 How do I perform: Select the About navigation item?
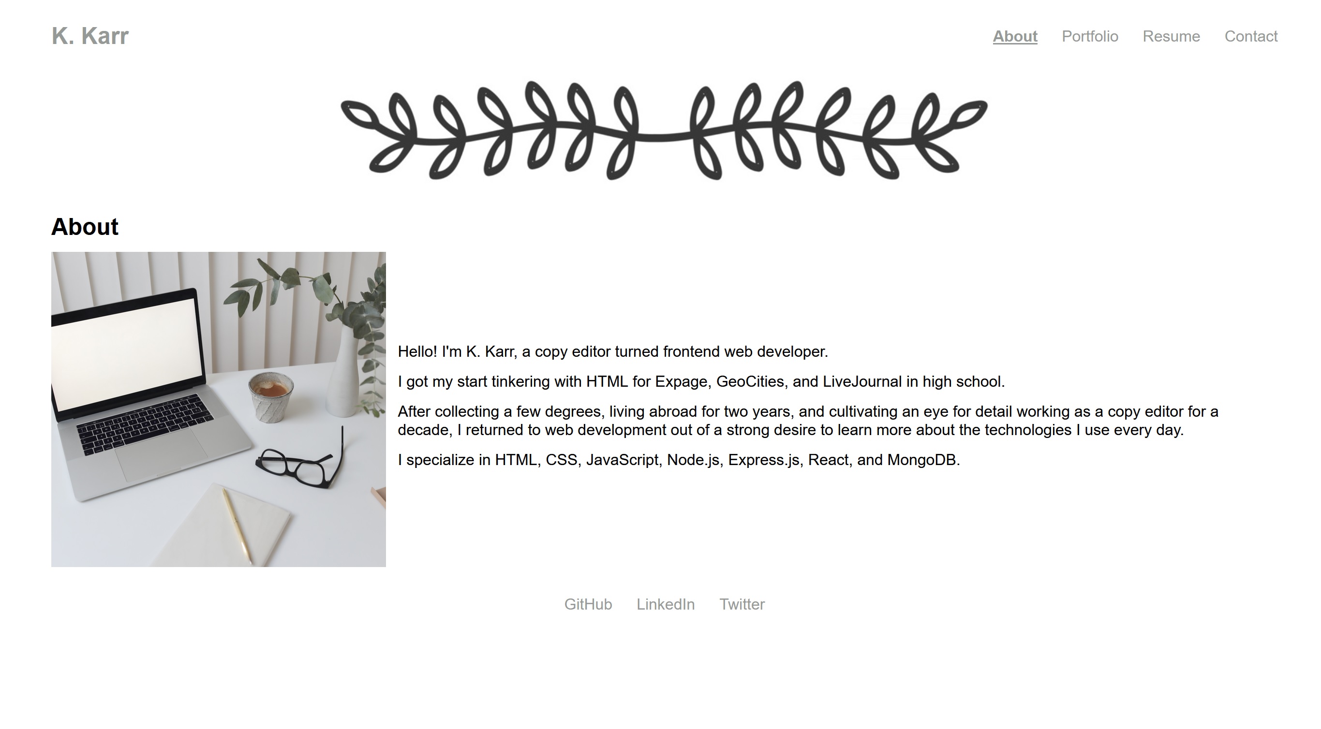(1015, 36)
